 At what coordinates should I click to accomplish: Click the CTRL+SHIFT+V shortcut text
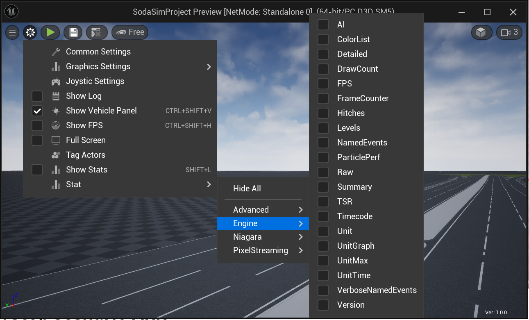[188, 111]
